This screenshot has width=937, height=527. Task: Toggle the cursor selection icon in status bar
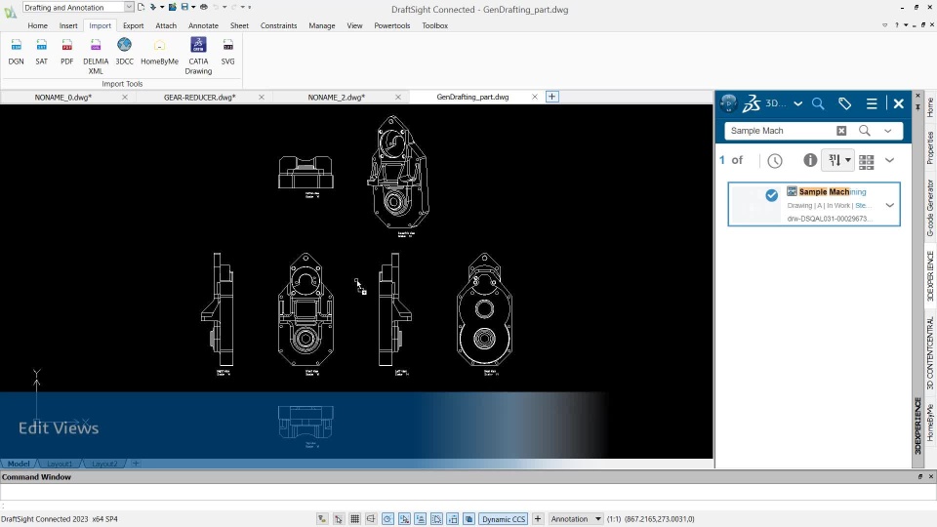[339, 518]
